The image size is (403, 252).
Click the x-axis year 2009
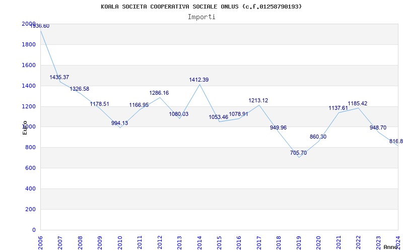point(100,243)
